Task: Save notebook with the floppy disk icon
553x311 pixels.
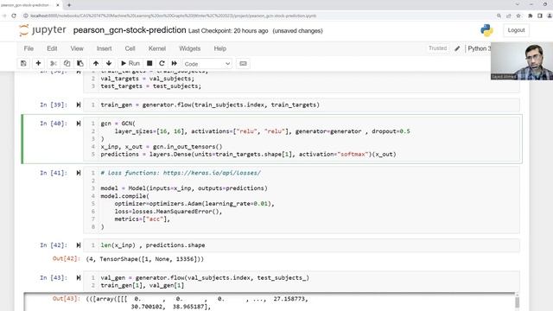Action: (x=23, y=63)
